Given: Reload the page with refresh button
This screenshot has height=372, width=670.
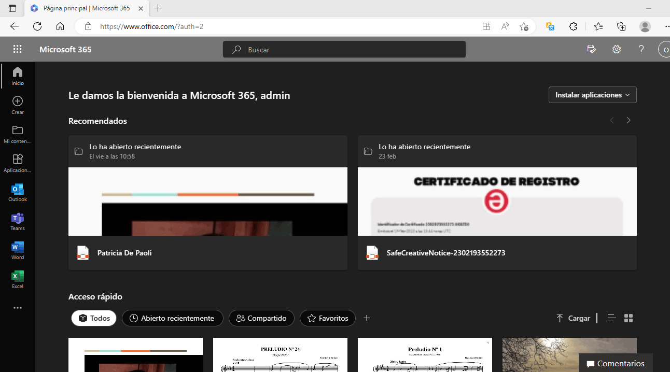Looking at the screenshot, I should tap(37, 26).
